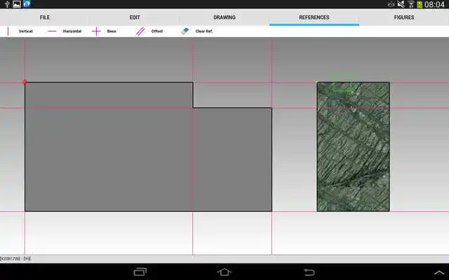Select the Horizontal reference line tool
Image resolution: width=449 pixels, height=280 pixels.
coord(64,31)
